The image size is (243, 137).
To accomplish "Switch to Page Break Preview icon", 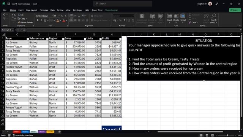I will pyautogui.click(x=213, y=135).
